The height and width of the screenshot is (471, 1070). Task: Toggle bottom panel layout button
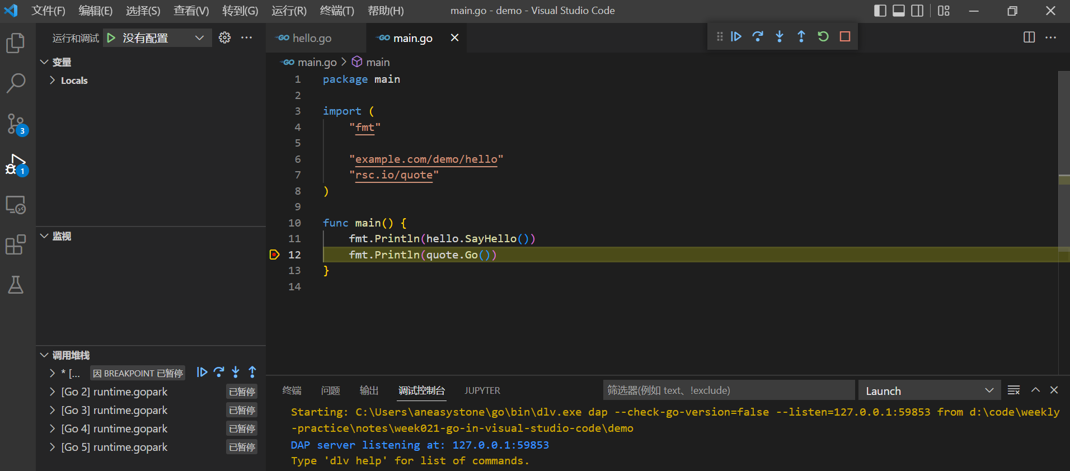coord(899,11)
